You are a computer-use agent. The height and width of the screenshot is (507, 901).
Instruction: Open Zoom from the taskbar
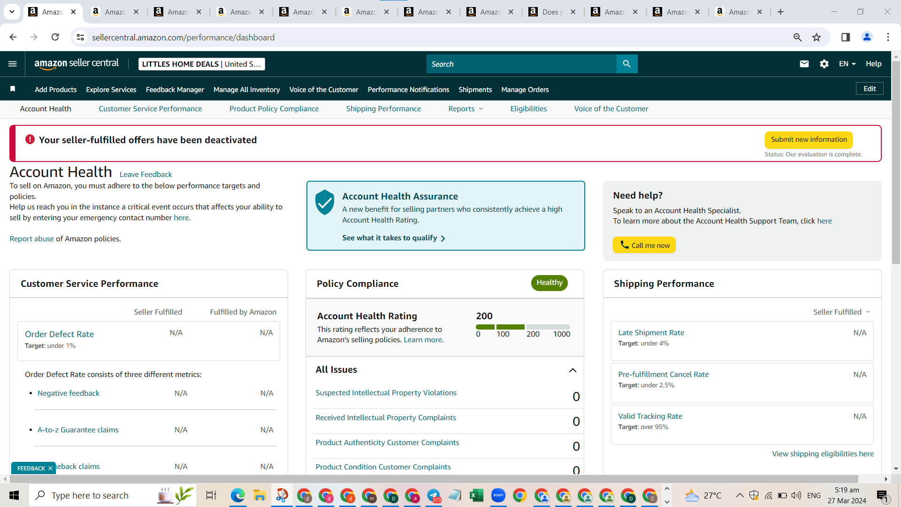498,495
